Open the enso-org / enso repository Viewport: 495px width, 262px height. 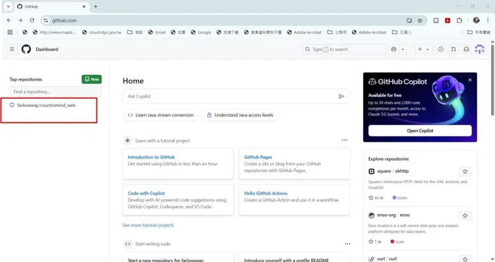[x=393, y=215]
